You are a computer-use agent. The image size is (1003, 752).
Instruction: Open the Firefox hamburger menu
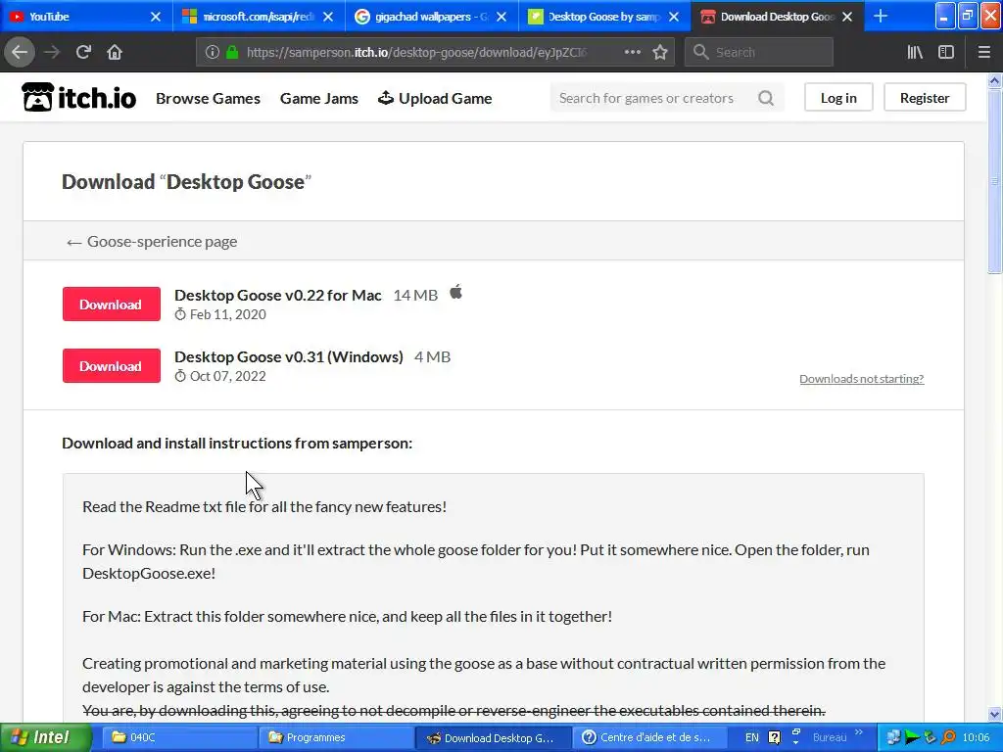984,52
